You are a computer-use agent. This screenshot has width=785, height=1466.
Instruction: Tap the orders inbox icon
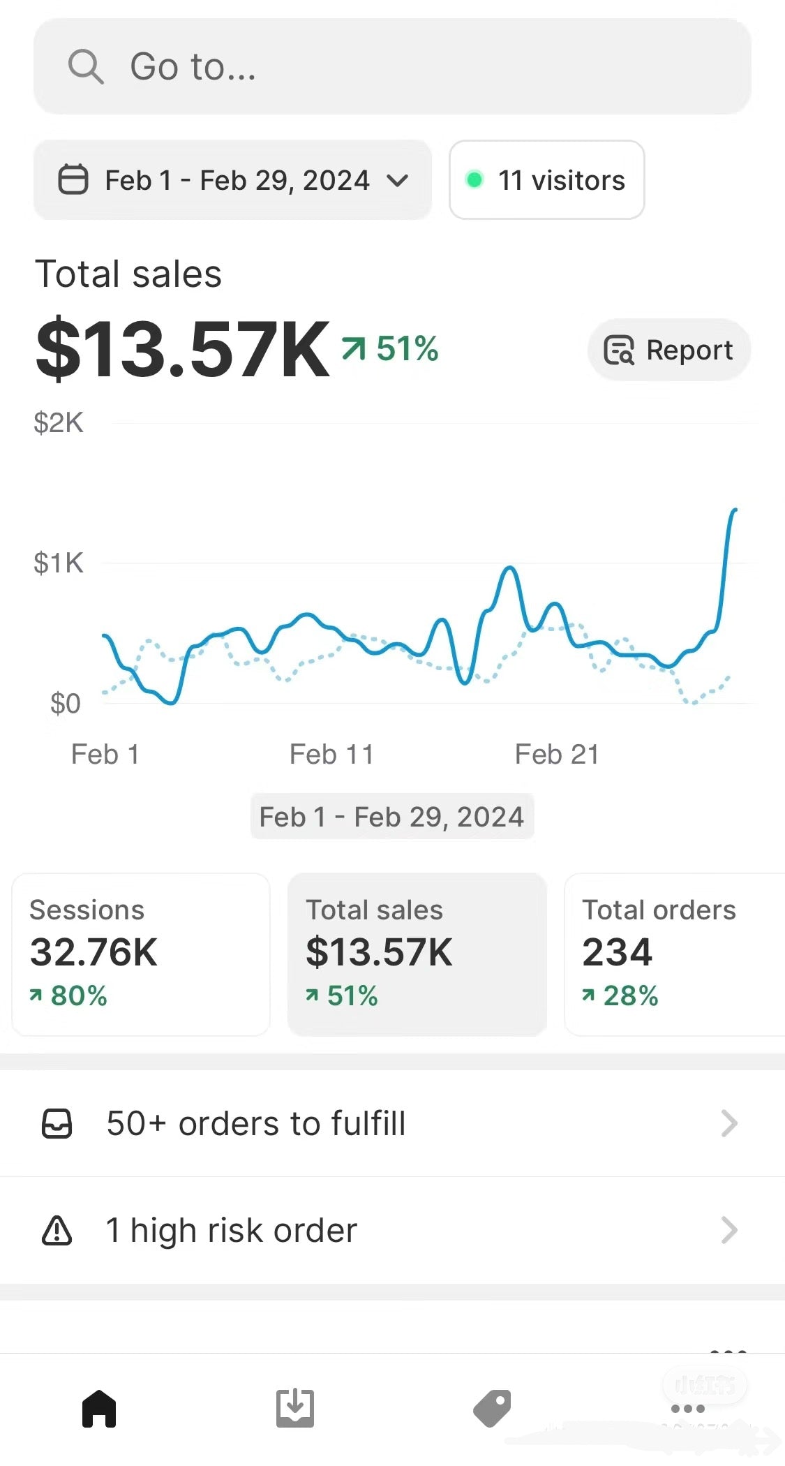[57, 1124]
